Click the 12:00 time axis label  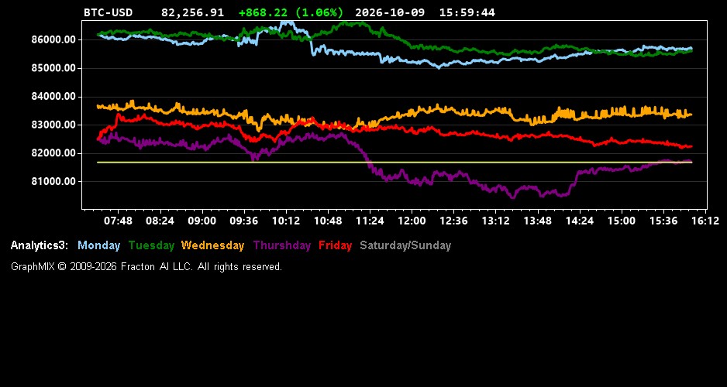[x=412, y=221]
